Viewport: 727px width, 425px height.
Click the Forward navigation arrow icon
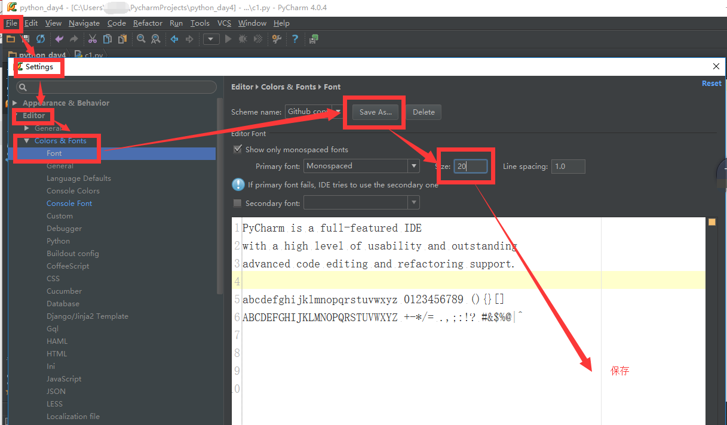(189, 39)
